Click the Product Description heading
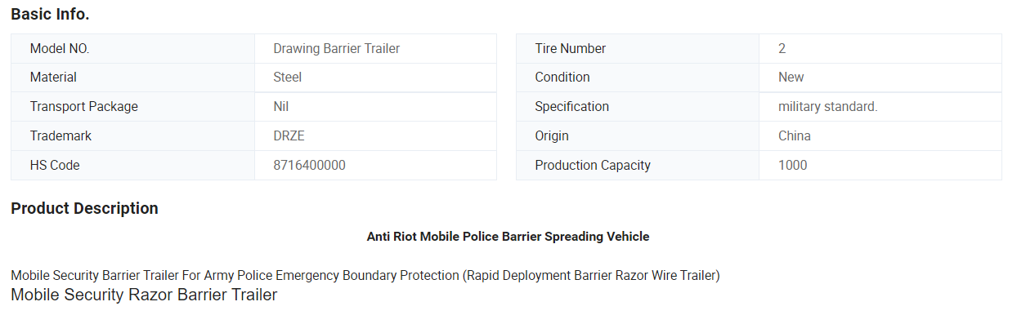The width and height of the screenshot is (1017, 324). (x=84, y=208)
